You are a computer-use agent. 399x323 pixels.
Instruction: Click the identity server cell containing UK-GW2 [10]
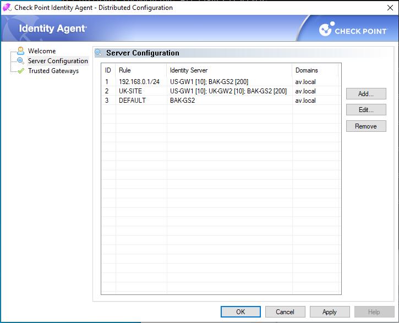coord(228,91)
